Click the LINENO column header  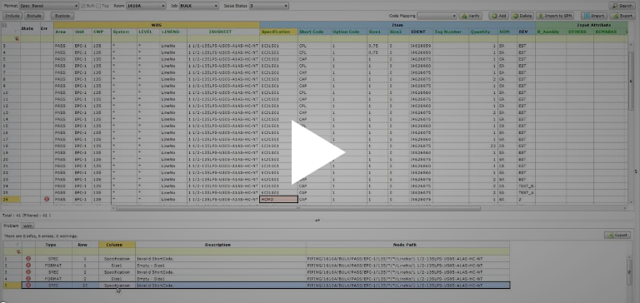173,32
